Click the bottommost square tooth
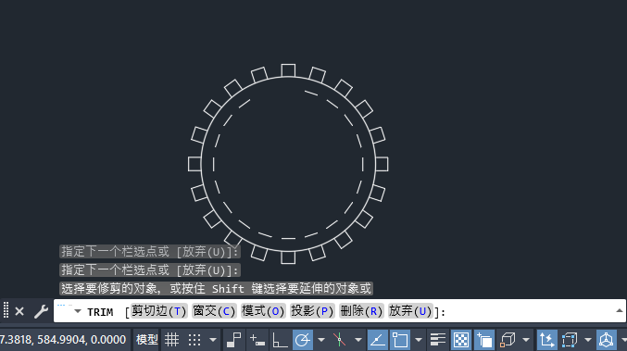627x351 pixels. point(288,257)
